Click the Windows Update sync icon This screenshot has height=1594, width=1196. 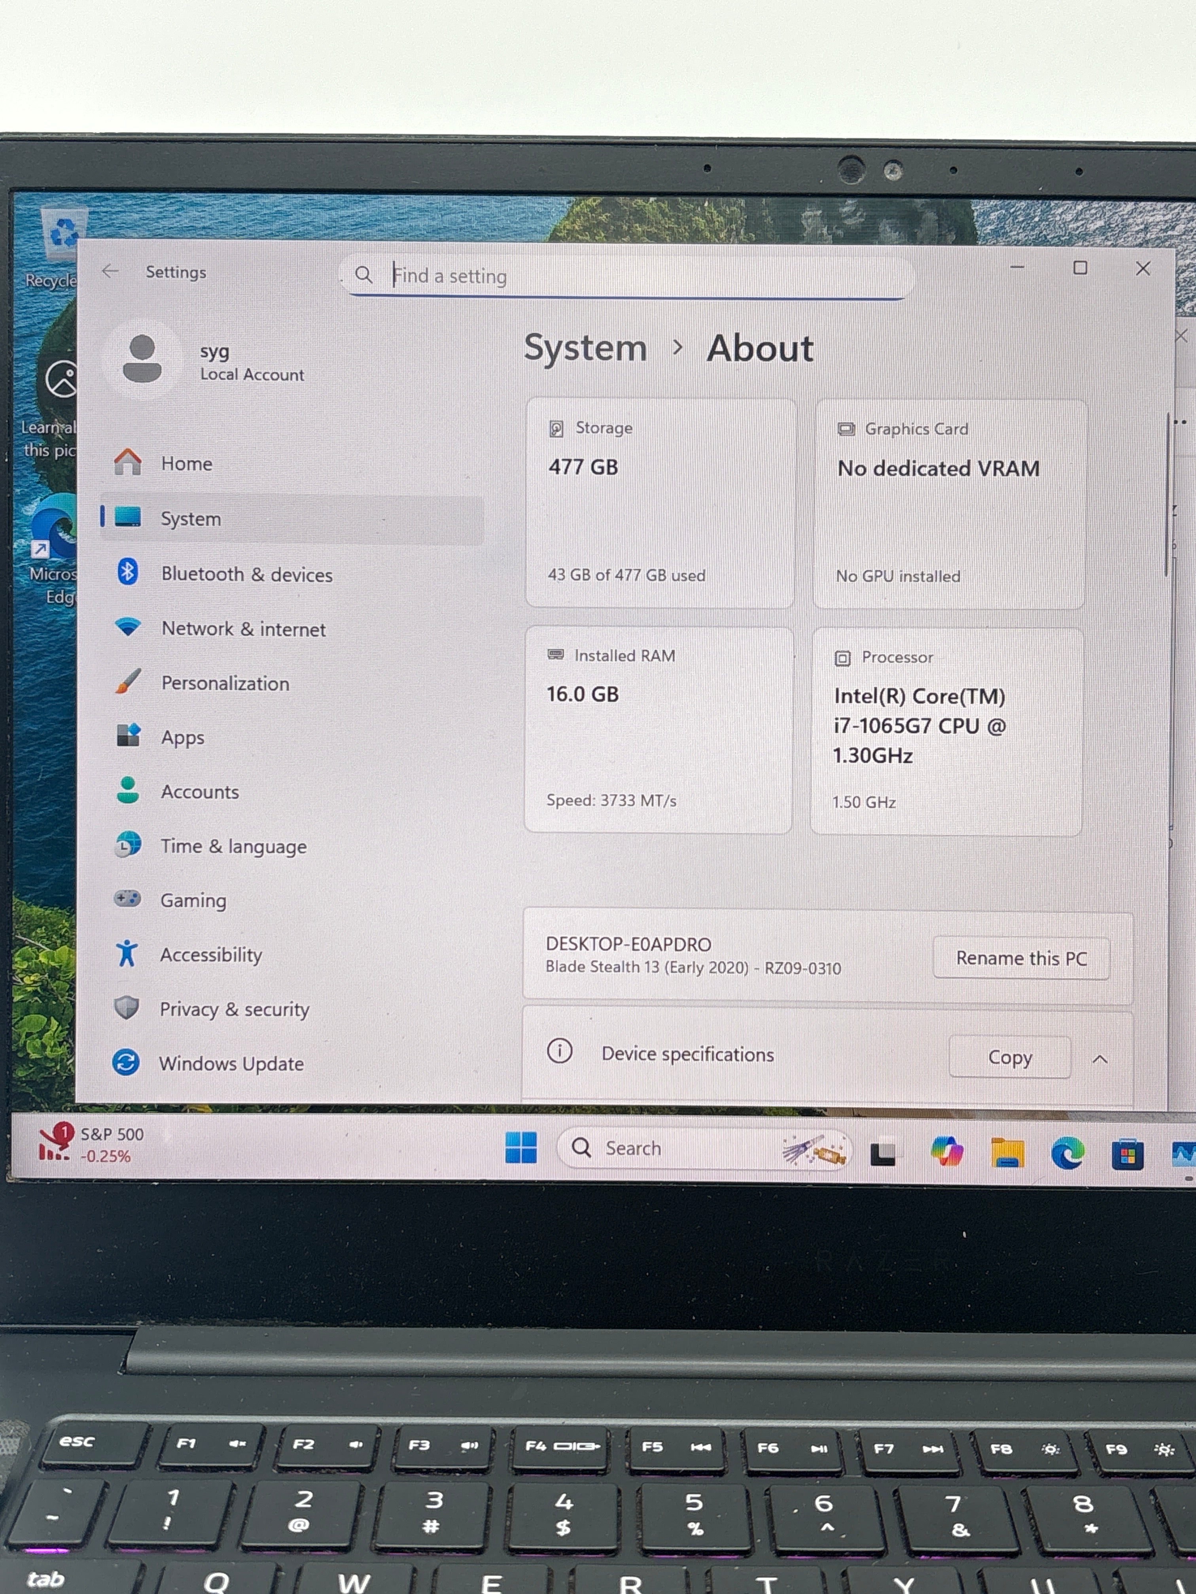point(126,1061)
